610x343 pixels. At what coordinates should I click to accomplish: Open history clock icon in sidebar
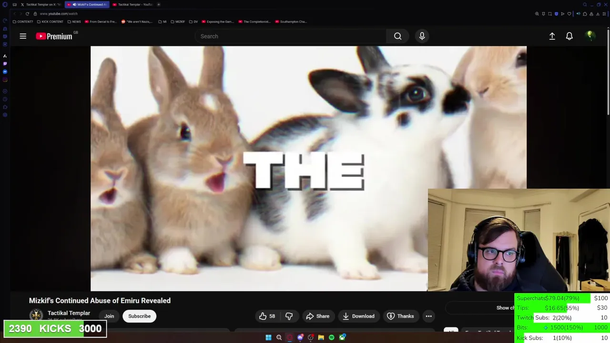click(5, 99)
